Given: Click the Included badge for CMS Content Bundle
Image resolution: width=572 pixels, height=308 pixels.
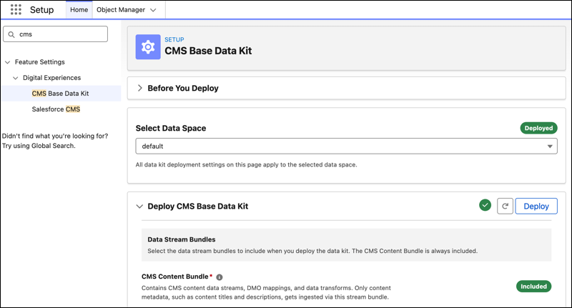Looking at the screenshot, I should (x=533, y=287).
